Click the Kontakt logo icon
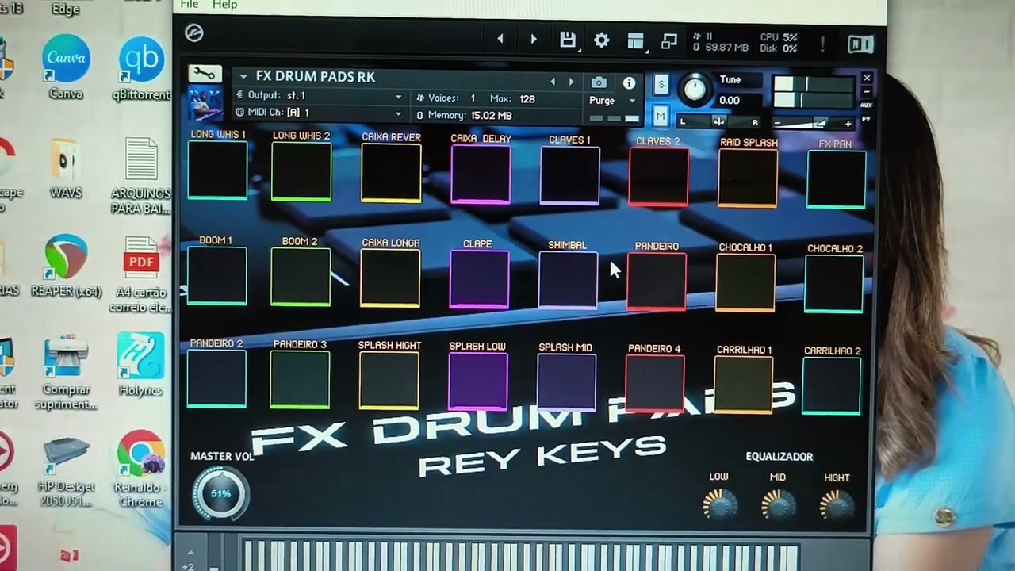1015x571 pixels. click(x=193, y=33)
